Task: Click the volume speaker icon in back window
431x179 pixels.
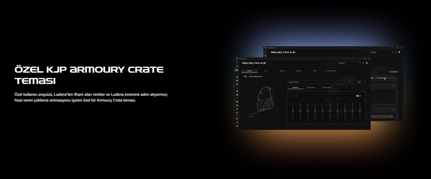Action: (x=372, y=78)
